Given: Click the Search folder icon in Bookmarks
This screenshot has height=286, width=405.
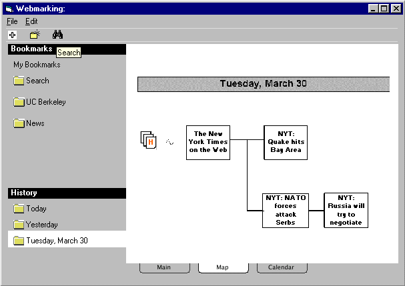Looking at the screenshot, I should (x=19, y=81).
